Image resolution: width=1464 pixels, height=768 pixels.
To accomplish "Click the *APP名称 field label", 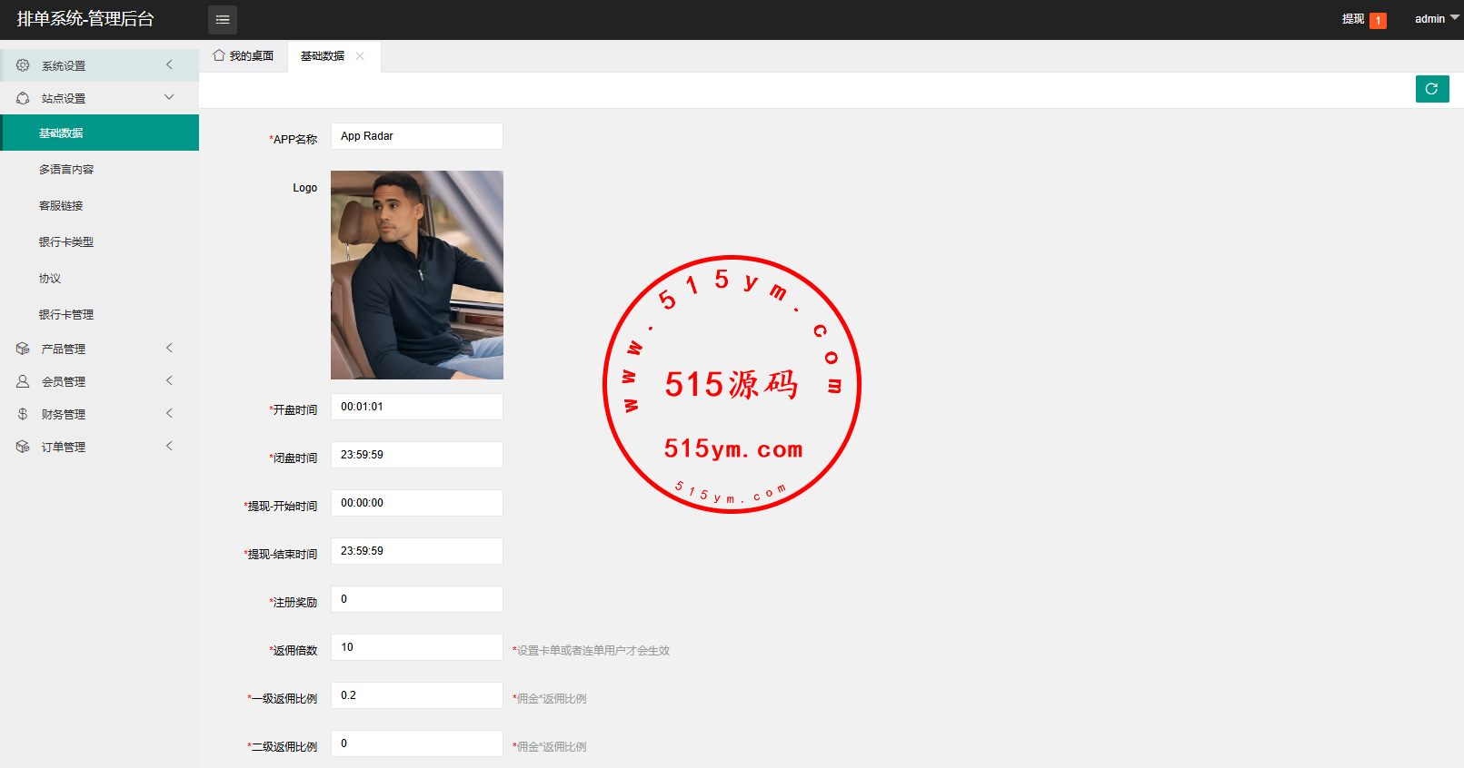I will [x=294, y=139].
